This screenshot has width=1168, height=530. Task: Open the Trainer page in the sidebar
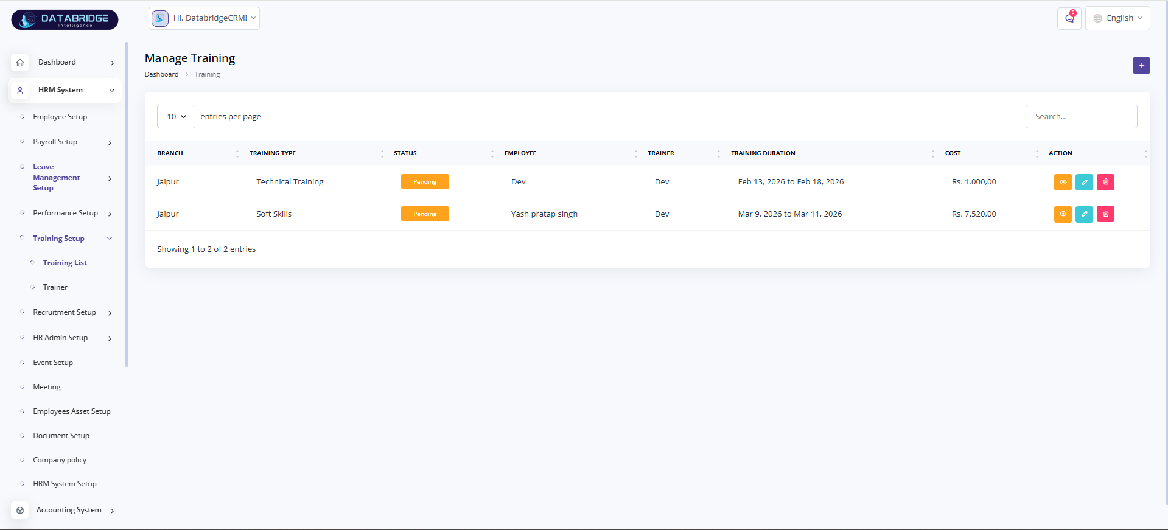(55, 287)
